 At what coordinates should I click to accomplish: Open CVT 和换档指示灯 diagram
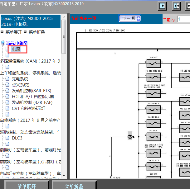tap(28, 108)
